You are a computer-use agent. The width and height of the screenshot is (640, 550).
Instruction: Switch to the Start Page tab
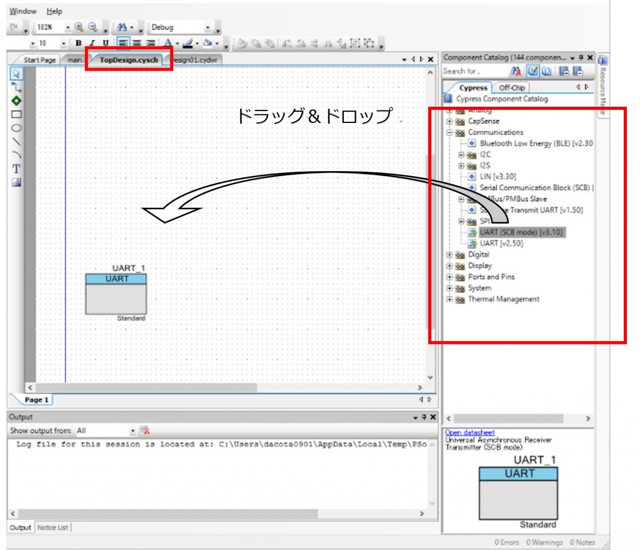[39, 60]
